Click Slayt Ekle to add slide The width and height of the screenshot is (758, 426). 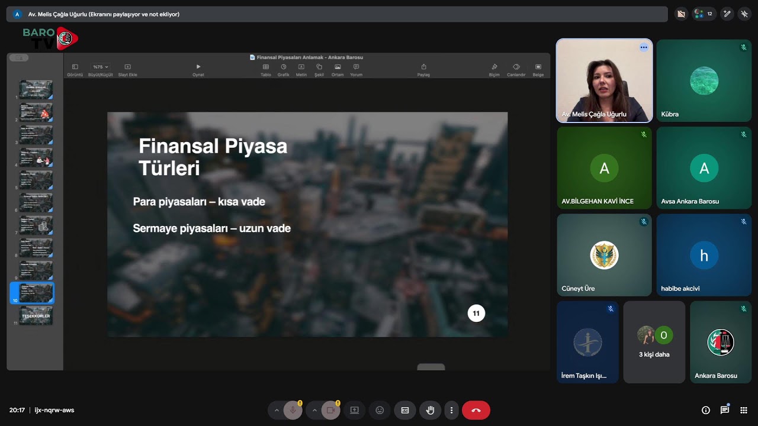(127, 70)
